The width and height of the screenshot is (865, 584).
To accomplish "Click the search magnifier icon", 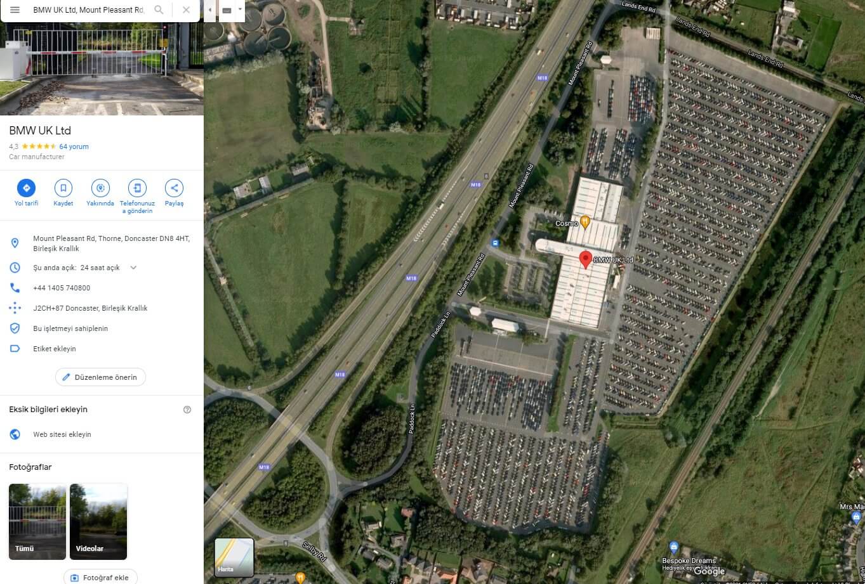I will [x=159, y=10].
